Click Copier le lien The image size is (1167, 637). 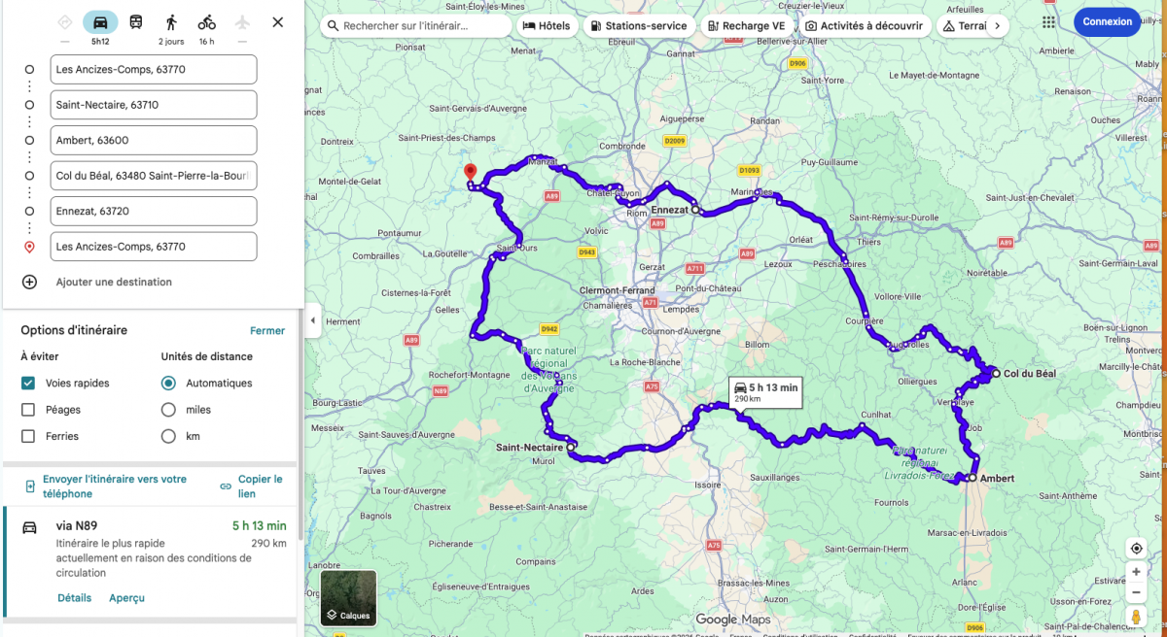click(x=251, y=486)
